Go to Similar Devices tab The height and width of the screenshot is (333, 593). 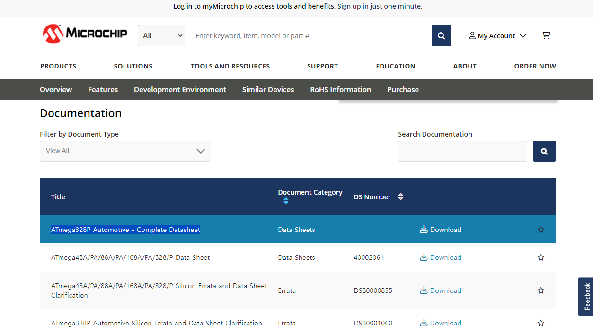268,89
